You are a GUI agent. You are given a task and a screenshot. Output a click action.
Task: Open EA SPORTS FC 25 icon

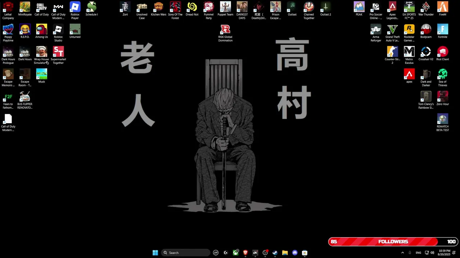pos(409,10)
